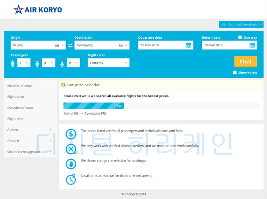Click the Air Koryo star logo
This screenshot has width=267, height=199.
tap(19, 10)
